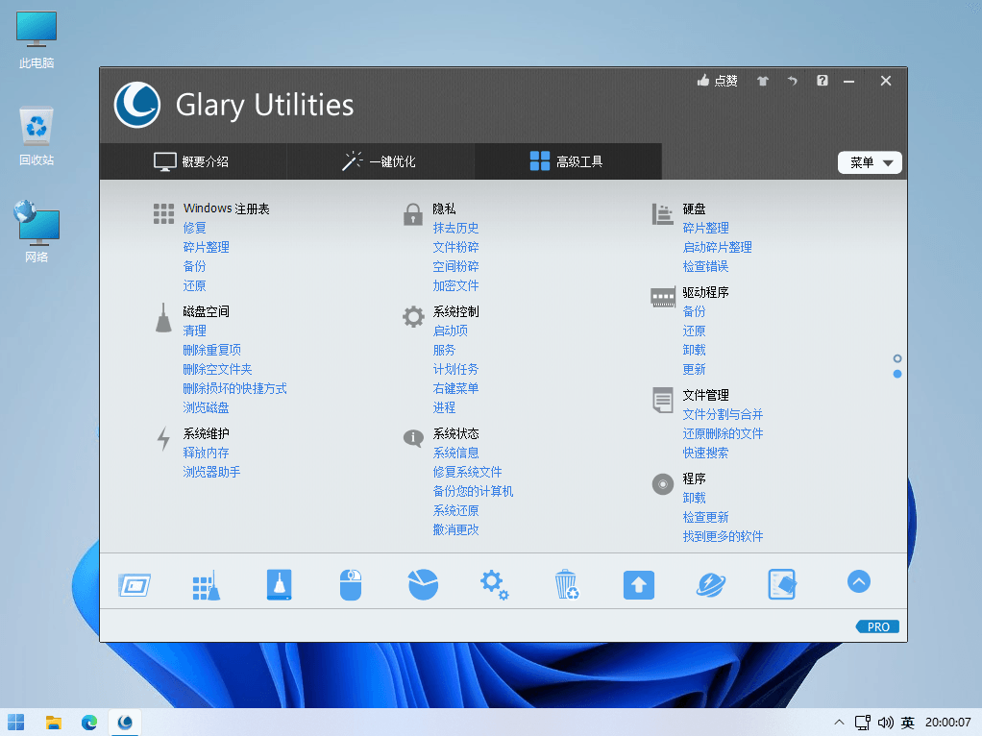Click the mouse context-menu manager icon
This screenshot has height=736, width=982.
pos(351,585)
